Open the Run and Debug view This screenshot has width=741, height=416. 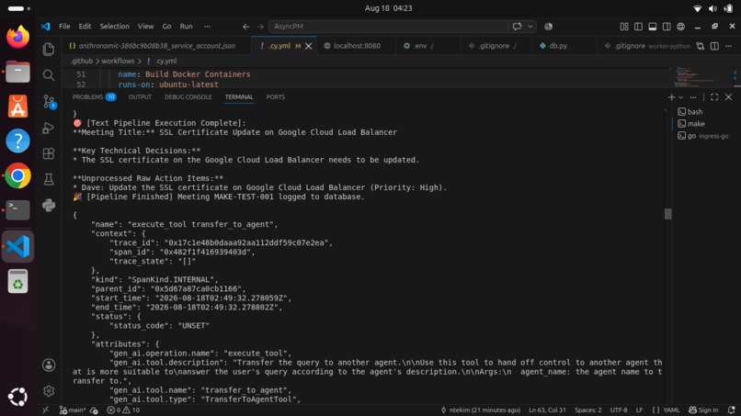pos(48,128)
